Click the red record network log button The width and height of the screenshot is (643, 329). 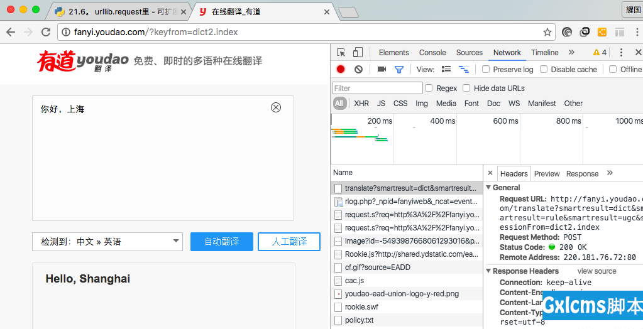click(341, 70)
